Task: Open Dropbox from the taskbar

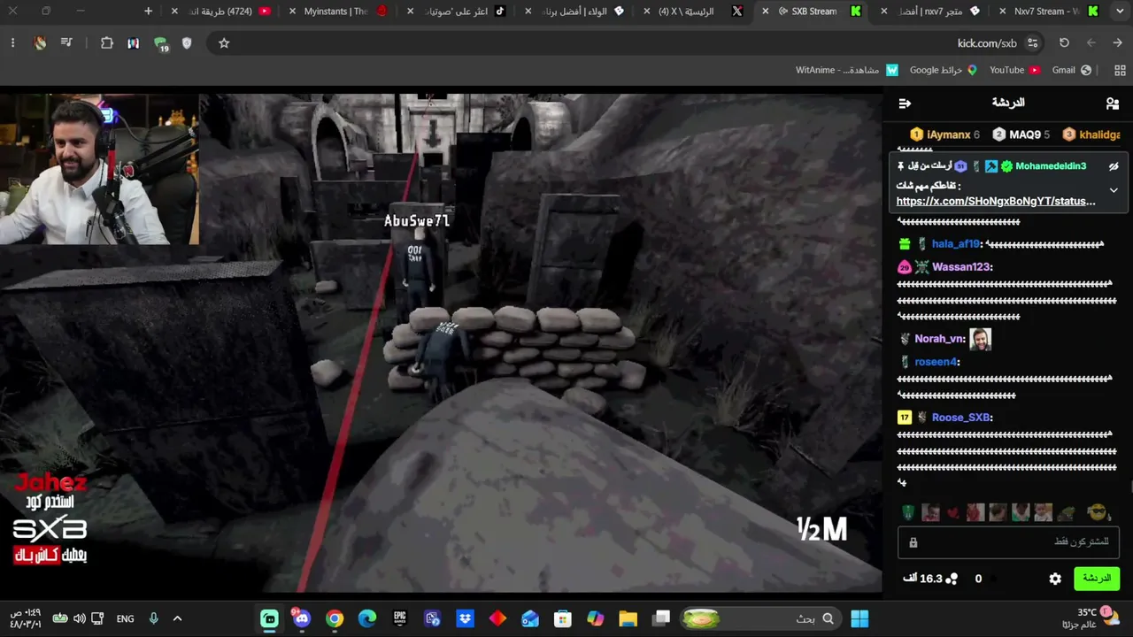Action: (x=465, y=619)
